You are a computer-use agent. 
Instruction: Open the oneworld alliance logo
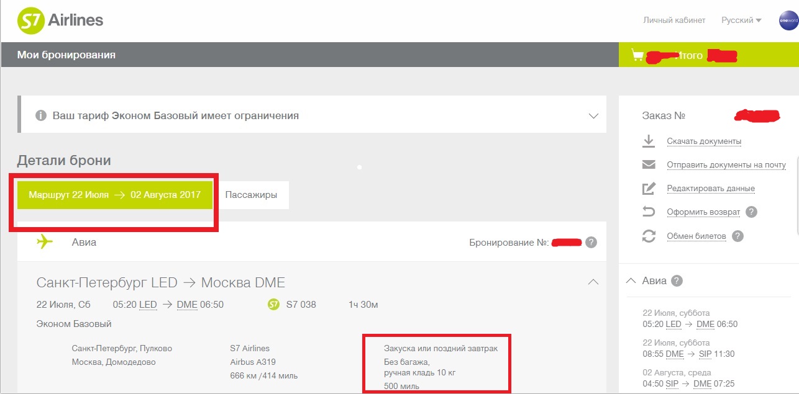point(788,20)
